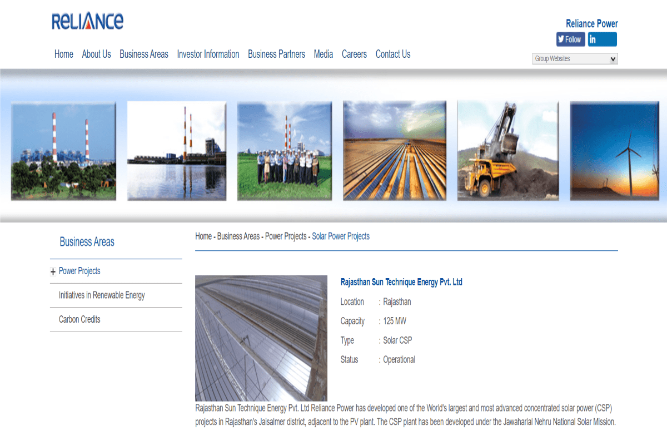Click the Twitter Follow button
Screen dimensions: 667x445
point(570,39)
